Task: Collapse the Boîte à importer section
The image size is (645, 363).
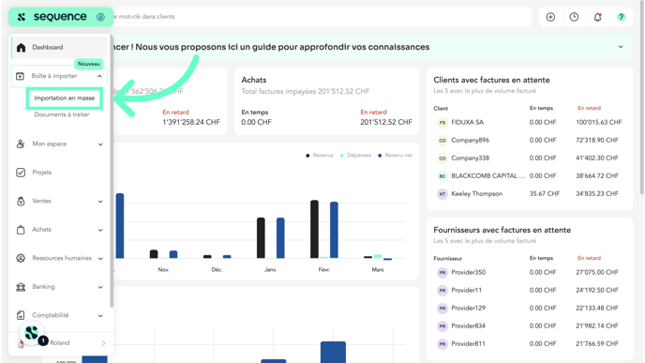Action: tap(99, 76)
